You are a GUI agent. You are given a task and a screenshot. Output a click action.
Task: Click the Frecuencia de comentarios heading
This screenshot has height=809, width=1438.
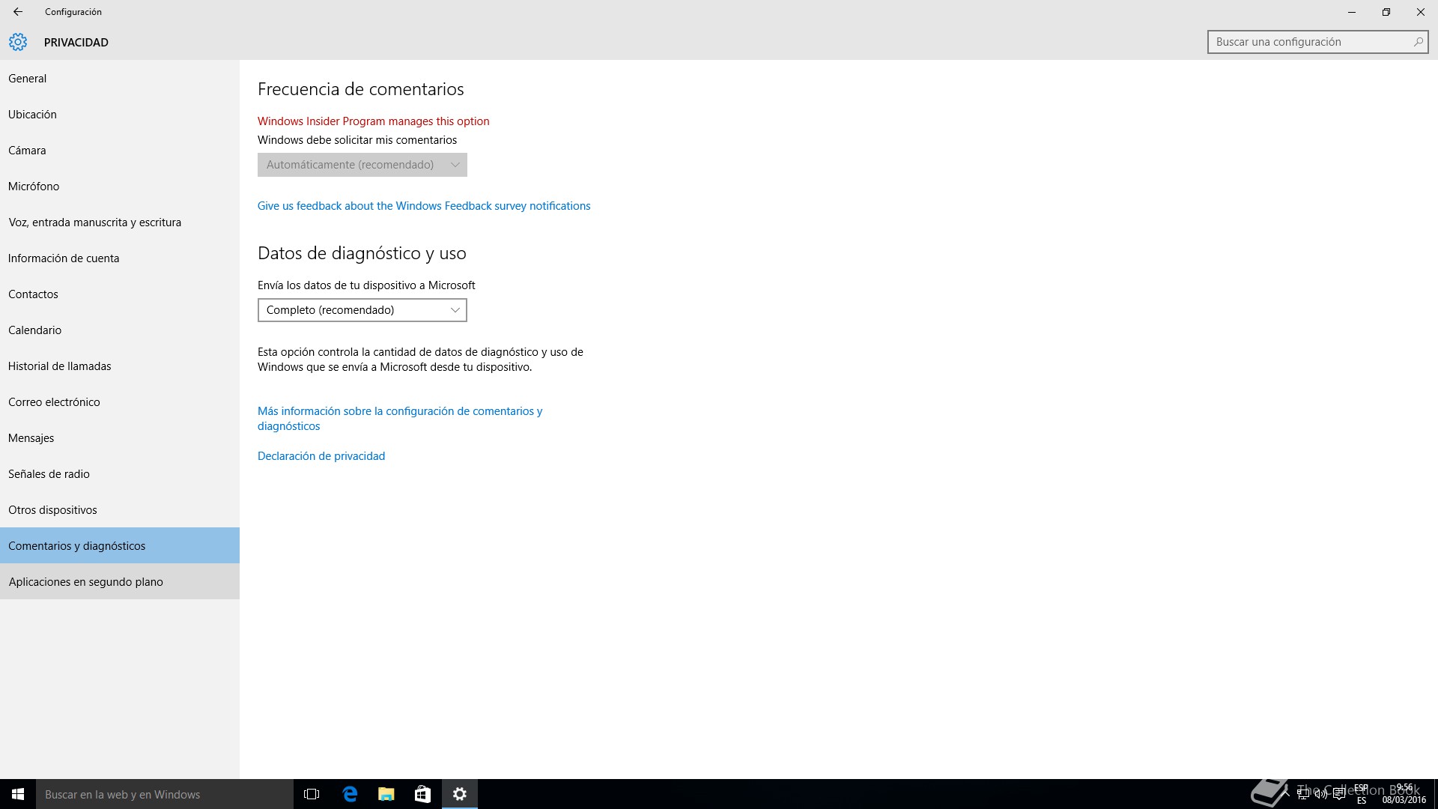(361, 89)
